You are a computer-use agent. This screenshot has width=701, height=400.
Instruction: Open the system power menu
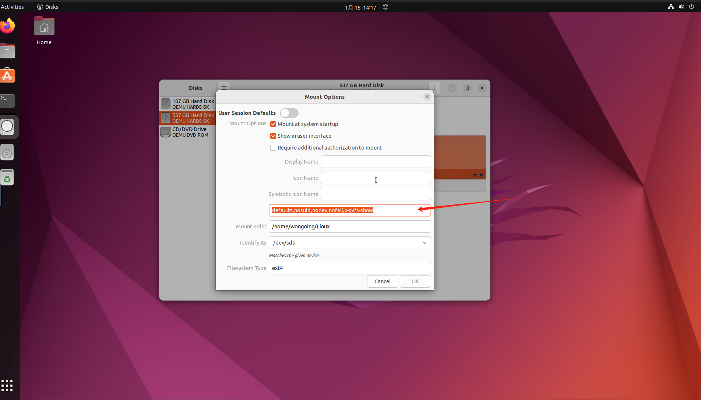(x=691, y=7)
